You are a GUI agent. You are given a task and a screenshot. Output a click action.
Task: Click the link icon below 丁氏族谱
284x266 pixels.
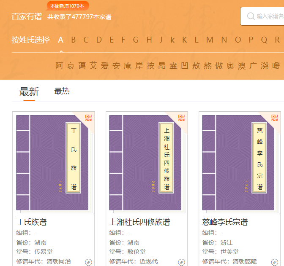[89, 262]
